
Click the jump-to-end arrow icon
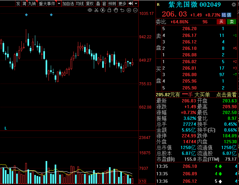pyautogui.click(x=131, y=4)
